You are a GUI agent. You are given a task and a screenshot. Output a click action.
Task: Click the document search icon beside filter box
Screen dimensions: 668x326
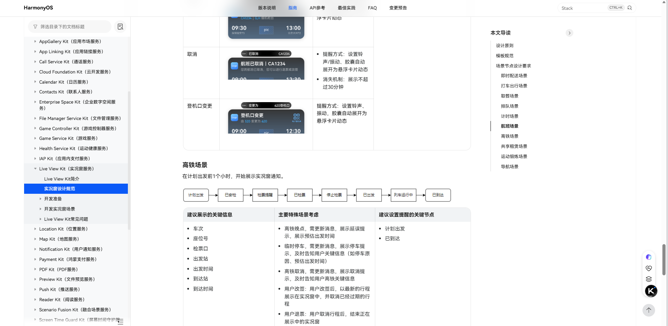tap(120, 27)
